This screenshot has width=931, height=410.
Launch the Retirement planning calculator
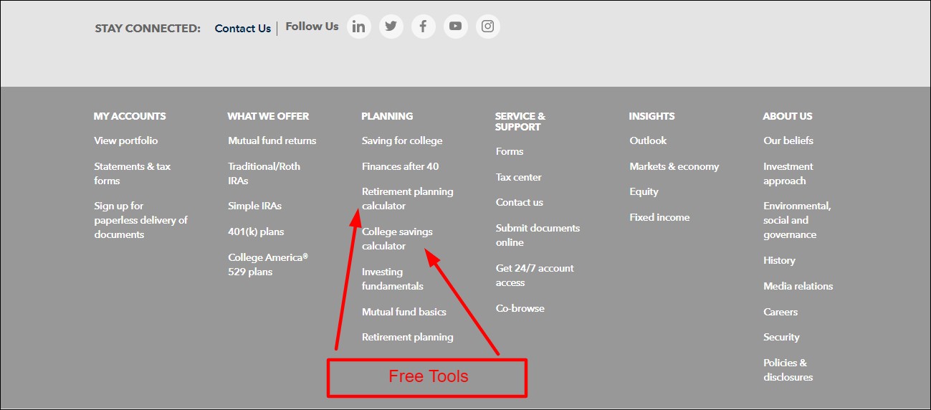407,199
